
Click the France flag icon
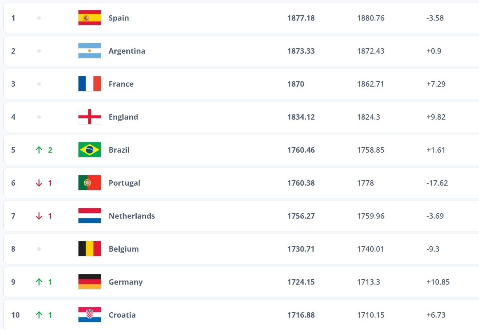tap(90, 84)
